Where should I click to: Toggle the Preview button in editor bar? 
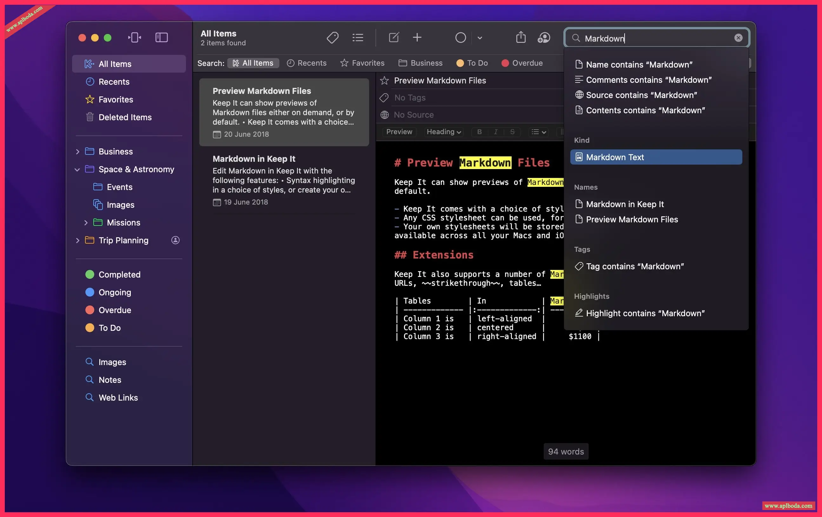click(399, 132)
